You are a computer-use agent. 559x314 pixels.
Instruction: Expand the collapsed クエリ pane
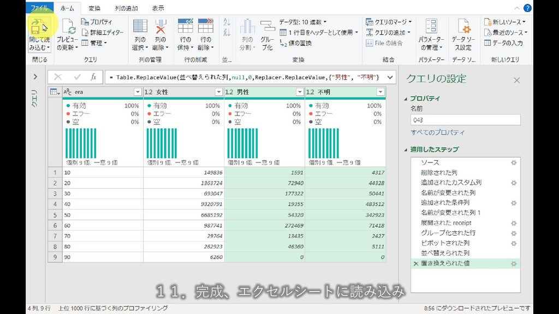(35, 77)
